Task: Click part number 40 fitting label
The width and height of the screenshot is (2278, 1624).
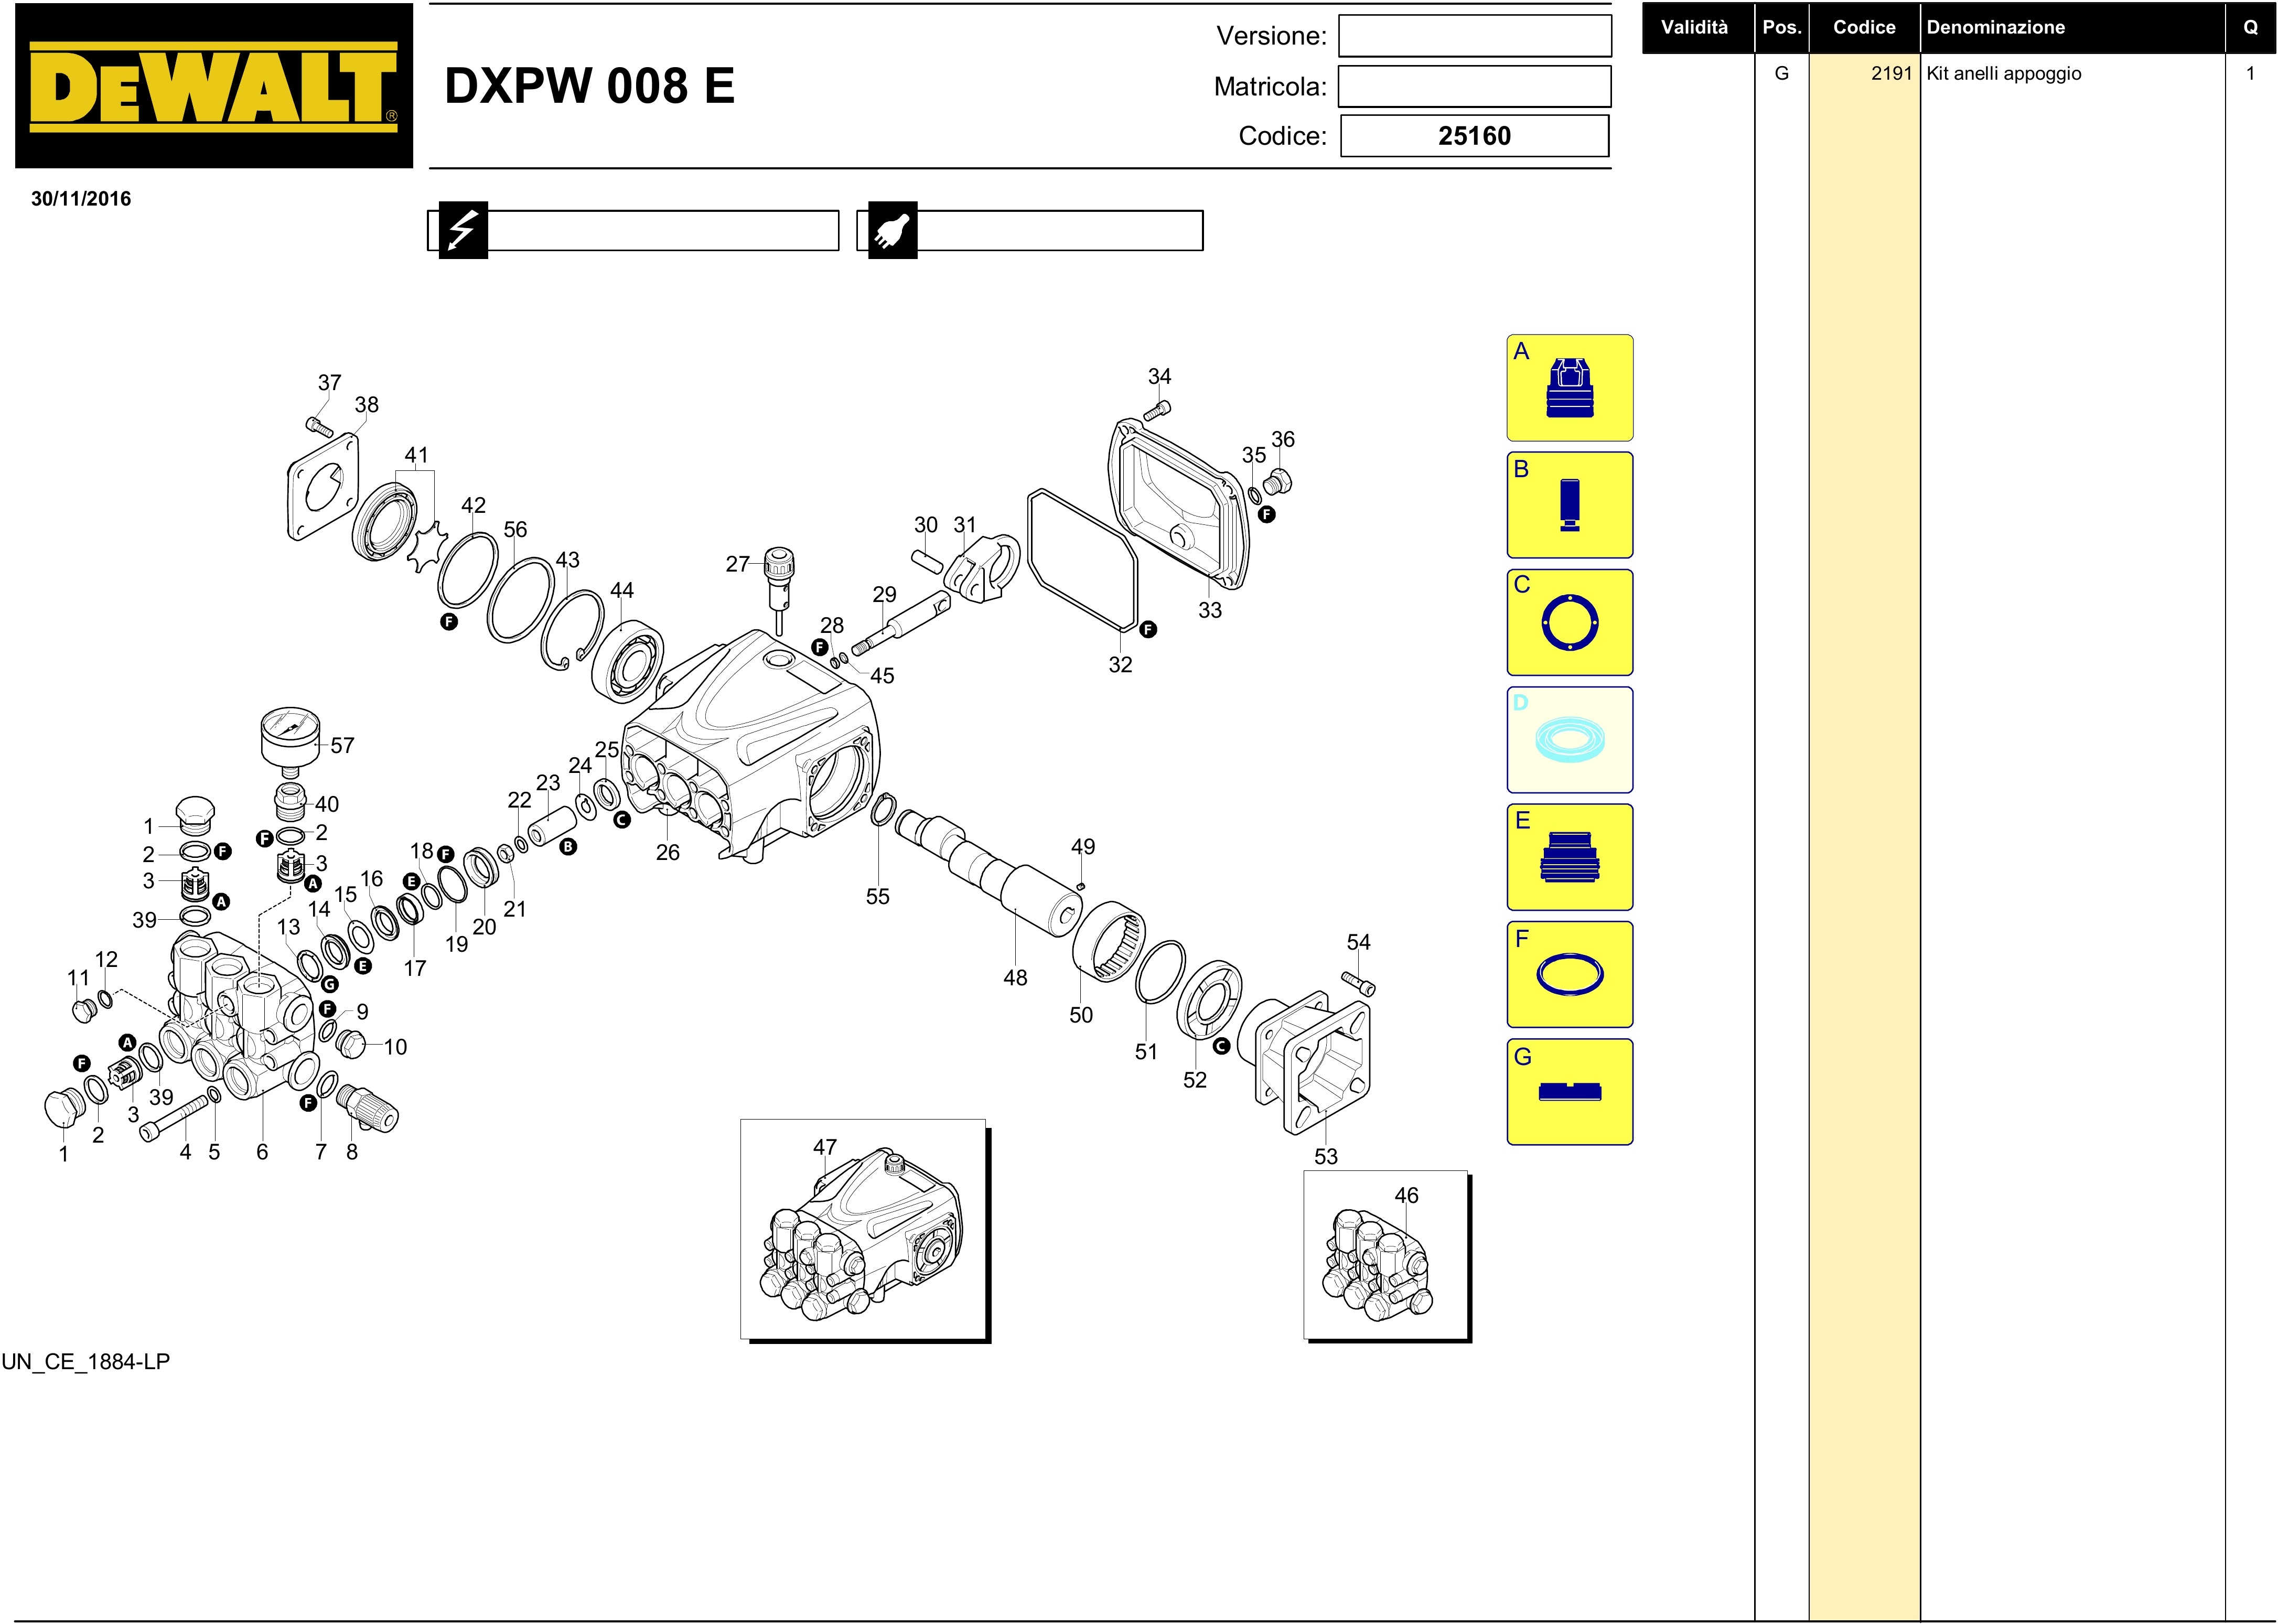Action: (327, 805)
